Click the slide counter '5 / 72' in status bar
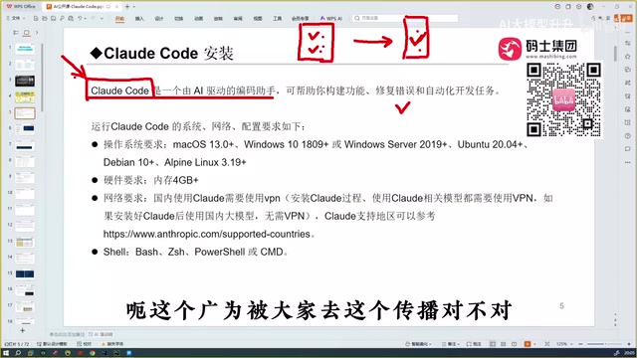Screen dimensions: 637x358 [17, 344]
